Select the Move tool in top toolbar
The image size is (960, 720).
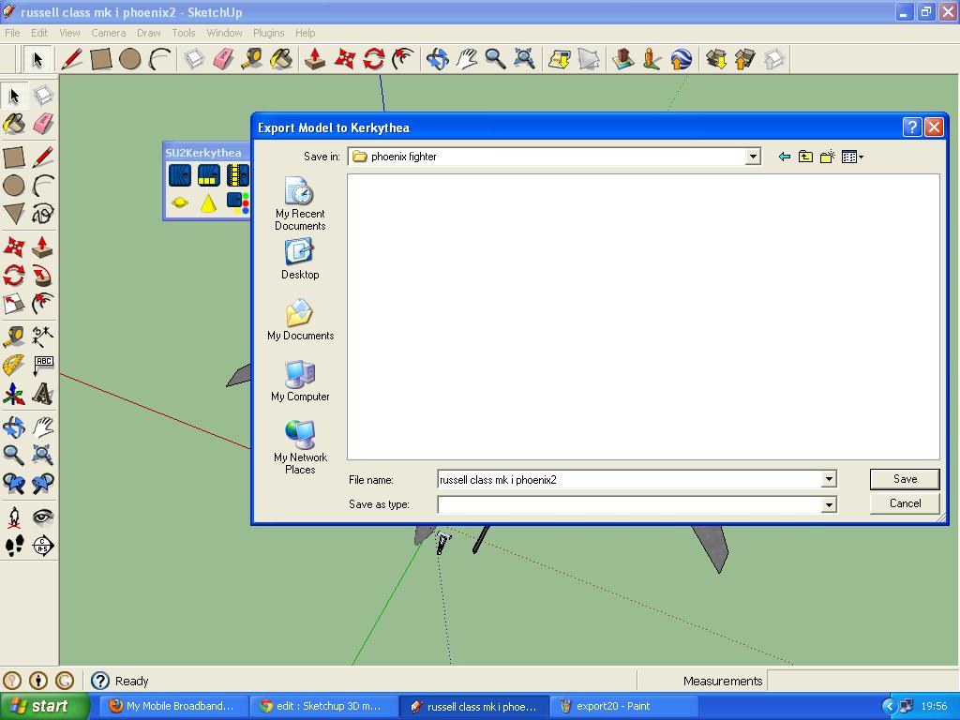345,59
